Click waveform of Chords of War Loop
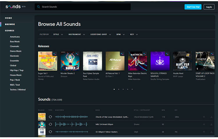Viewport: 218px width, 139px height. [x=72, y=117]
